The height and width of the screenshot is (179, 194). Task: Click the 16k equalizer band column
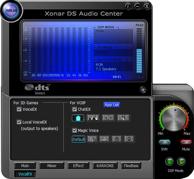point(86,50)
